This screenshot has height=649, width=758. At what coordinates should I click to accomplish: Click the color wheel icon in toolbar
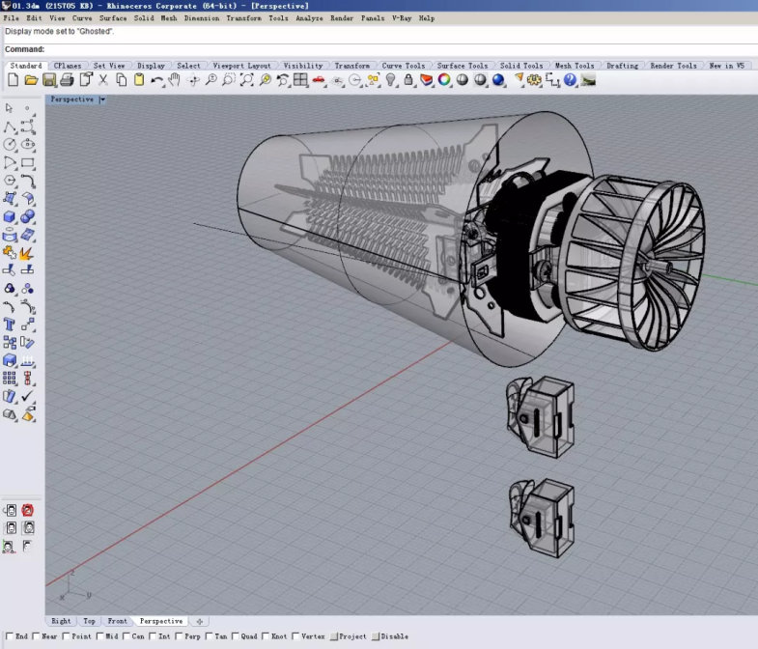point(444,80)
